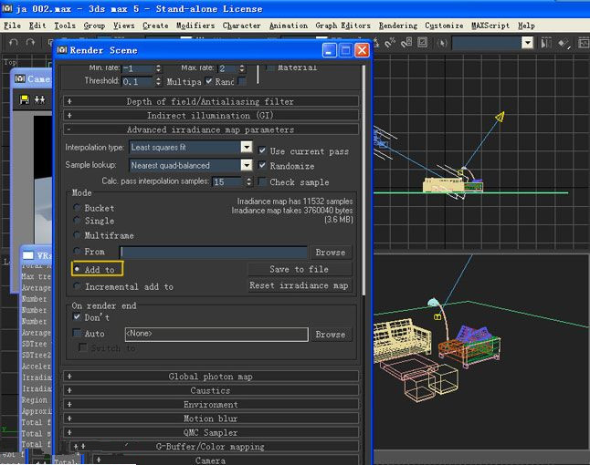Click the Auto save <None> file field

click(x=216, y=334)
